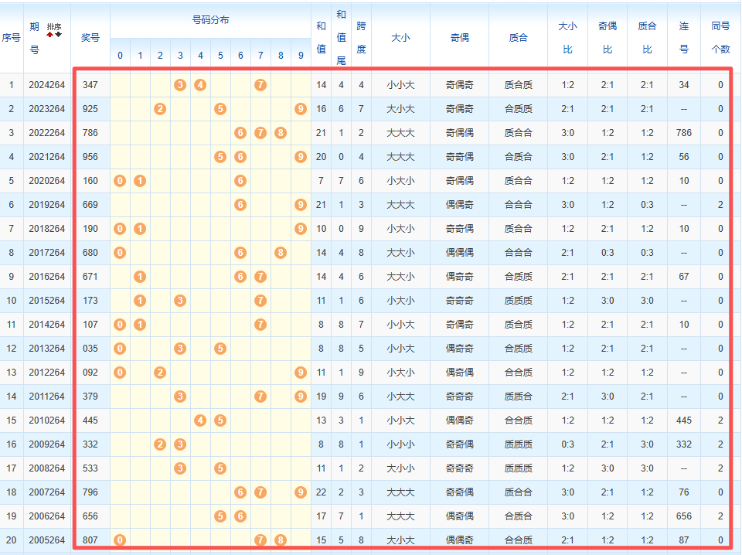
Task: Click 连号 value 332 in row 2009264
Action: point(683,444)
